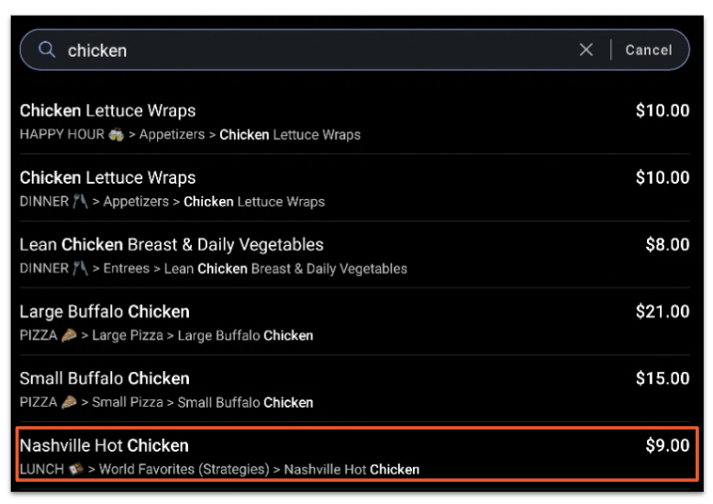Image resolution: width=713 pixels, height=504 pixels.
Task: Click the $21.00 price for Large Buffalo Chicken
Action: click(662, 312)
